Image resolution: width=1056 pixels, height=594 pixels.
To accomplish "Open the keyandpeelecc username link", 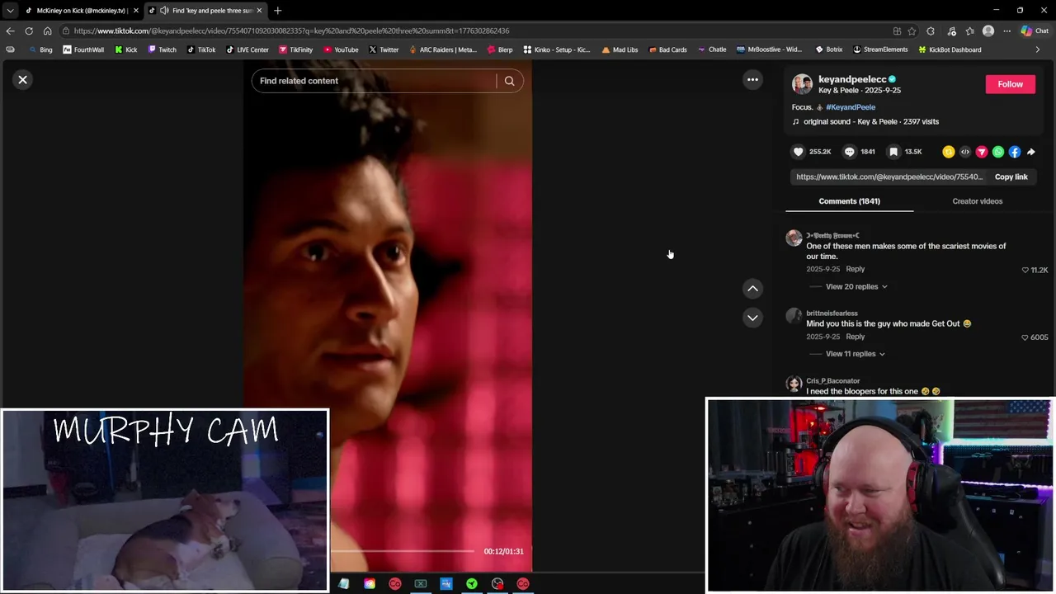I will pos(852,79).
